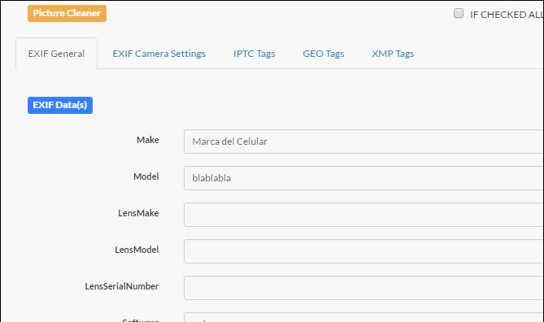Focus the Model field containing blablabla

pyautogui.click(x=363, y=178)
